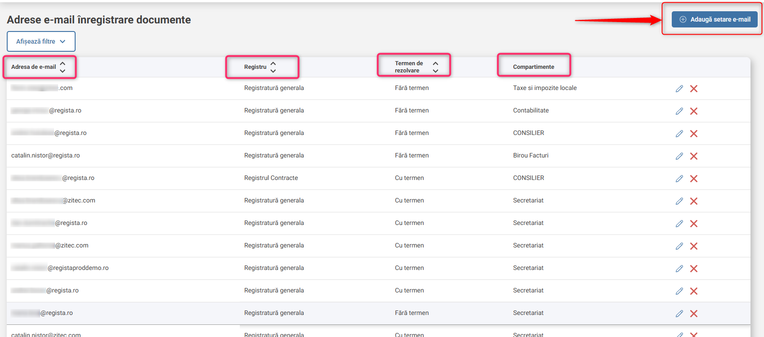Edit the Secretariat row with Fără termen

(679, 314)
